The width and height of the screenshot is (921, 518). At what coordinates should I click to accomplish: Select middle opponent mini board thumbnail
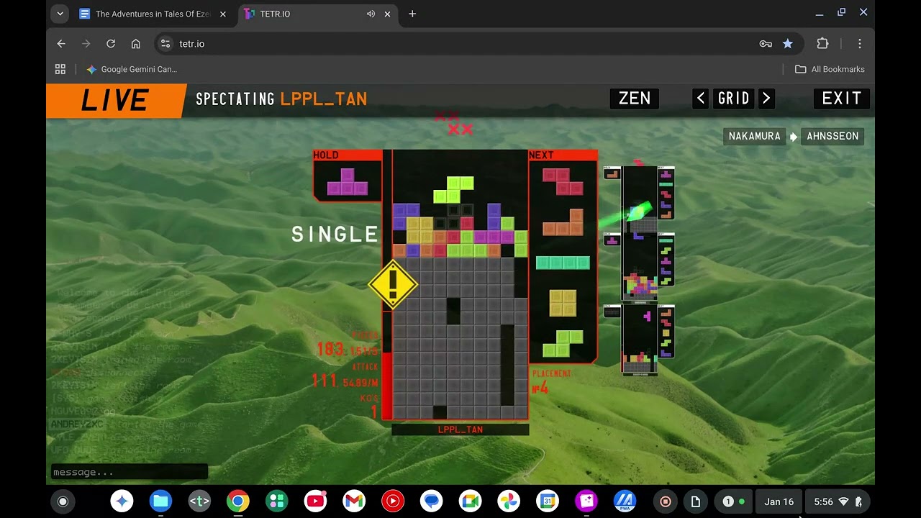tap(639, 266)
